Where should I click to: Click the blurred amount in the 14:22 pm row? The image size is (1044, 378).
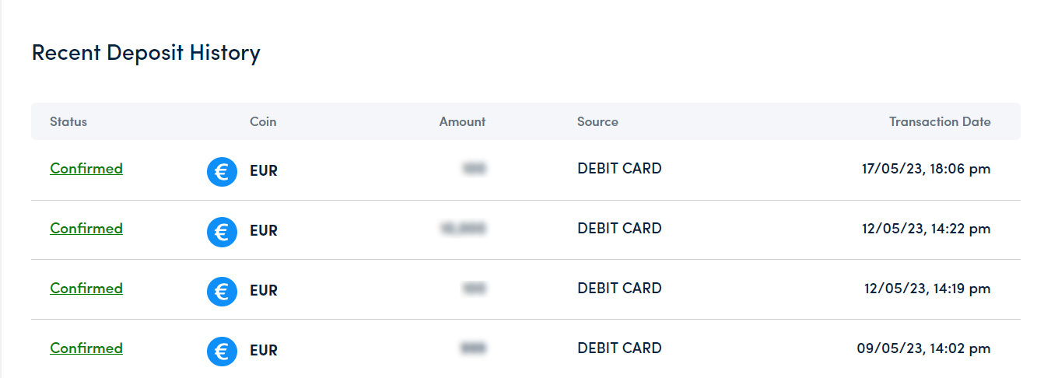click(464, 228)
